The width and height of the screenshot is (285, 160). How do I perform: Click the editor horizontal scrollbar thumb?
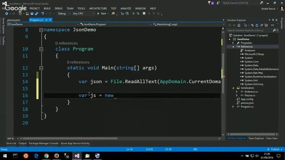(70, 138)
